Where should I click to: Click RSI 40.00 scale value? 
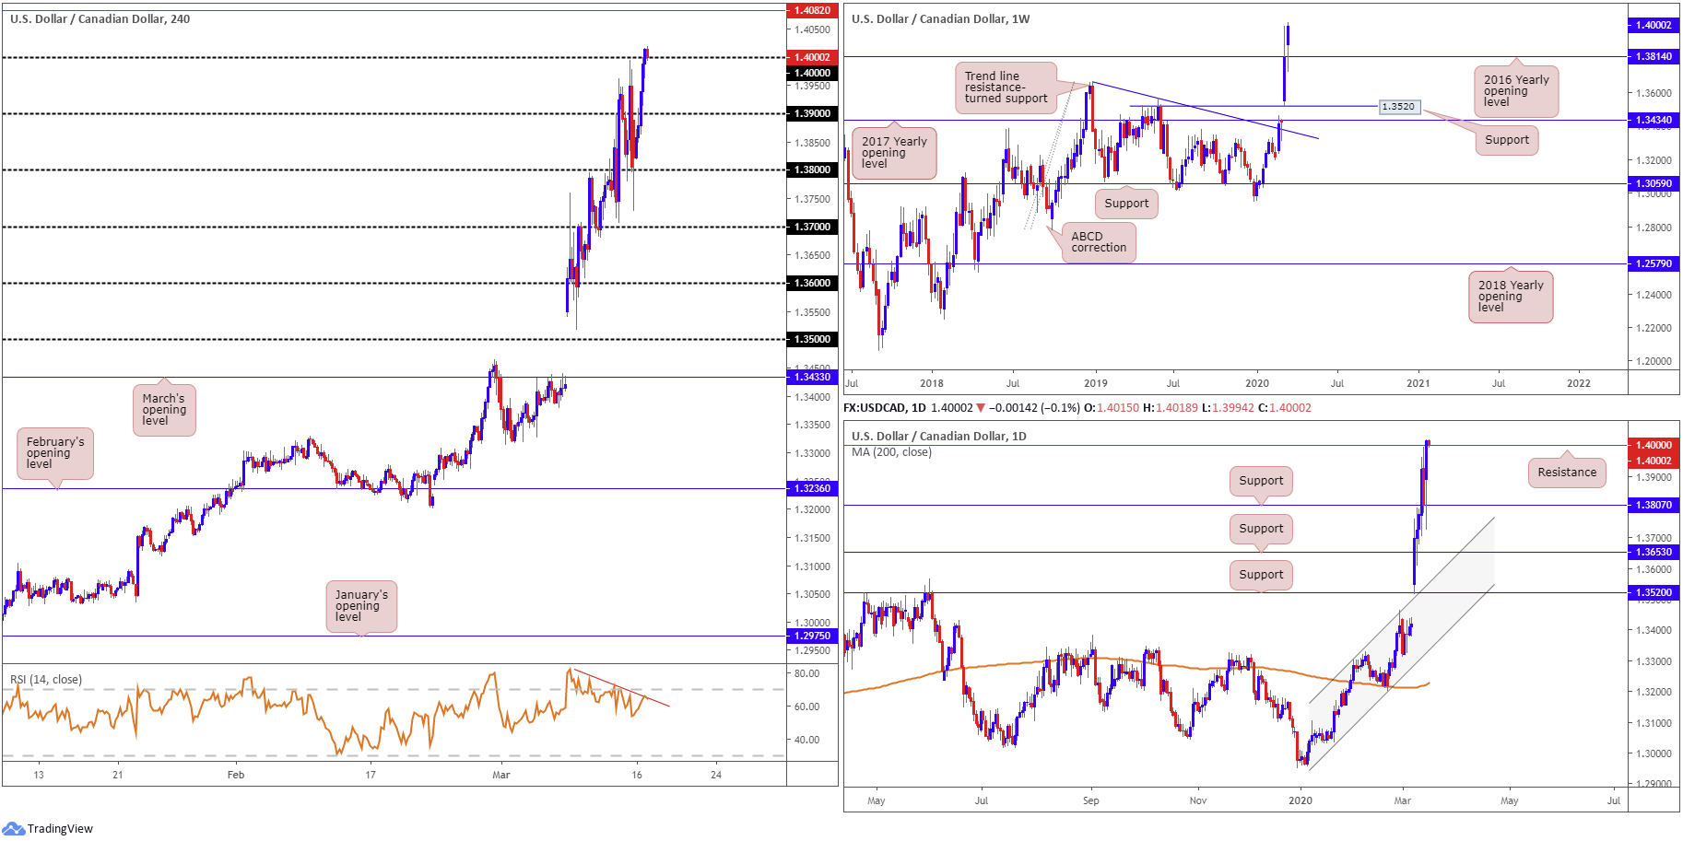[807, 740]
